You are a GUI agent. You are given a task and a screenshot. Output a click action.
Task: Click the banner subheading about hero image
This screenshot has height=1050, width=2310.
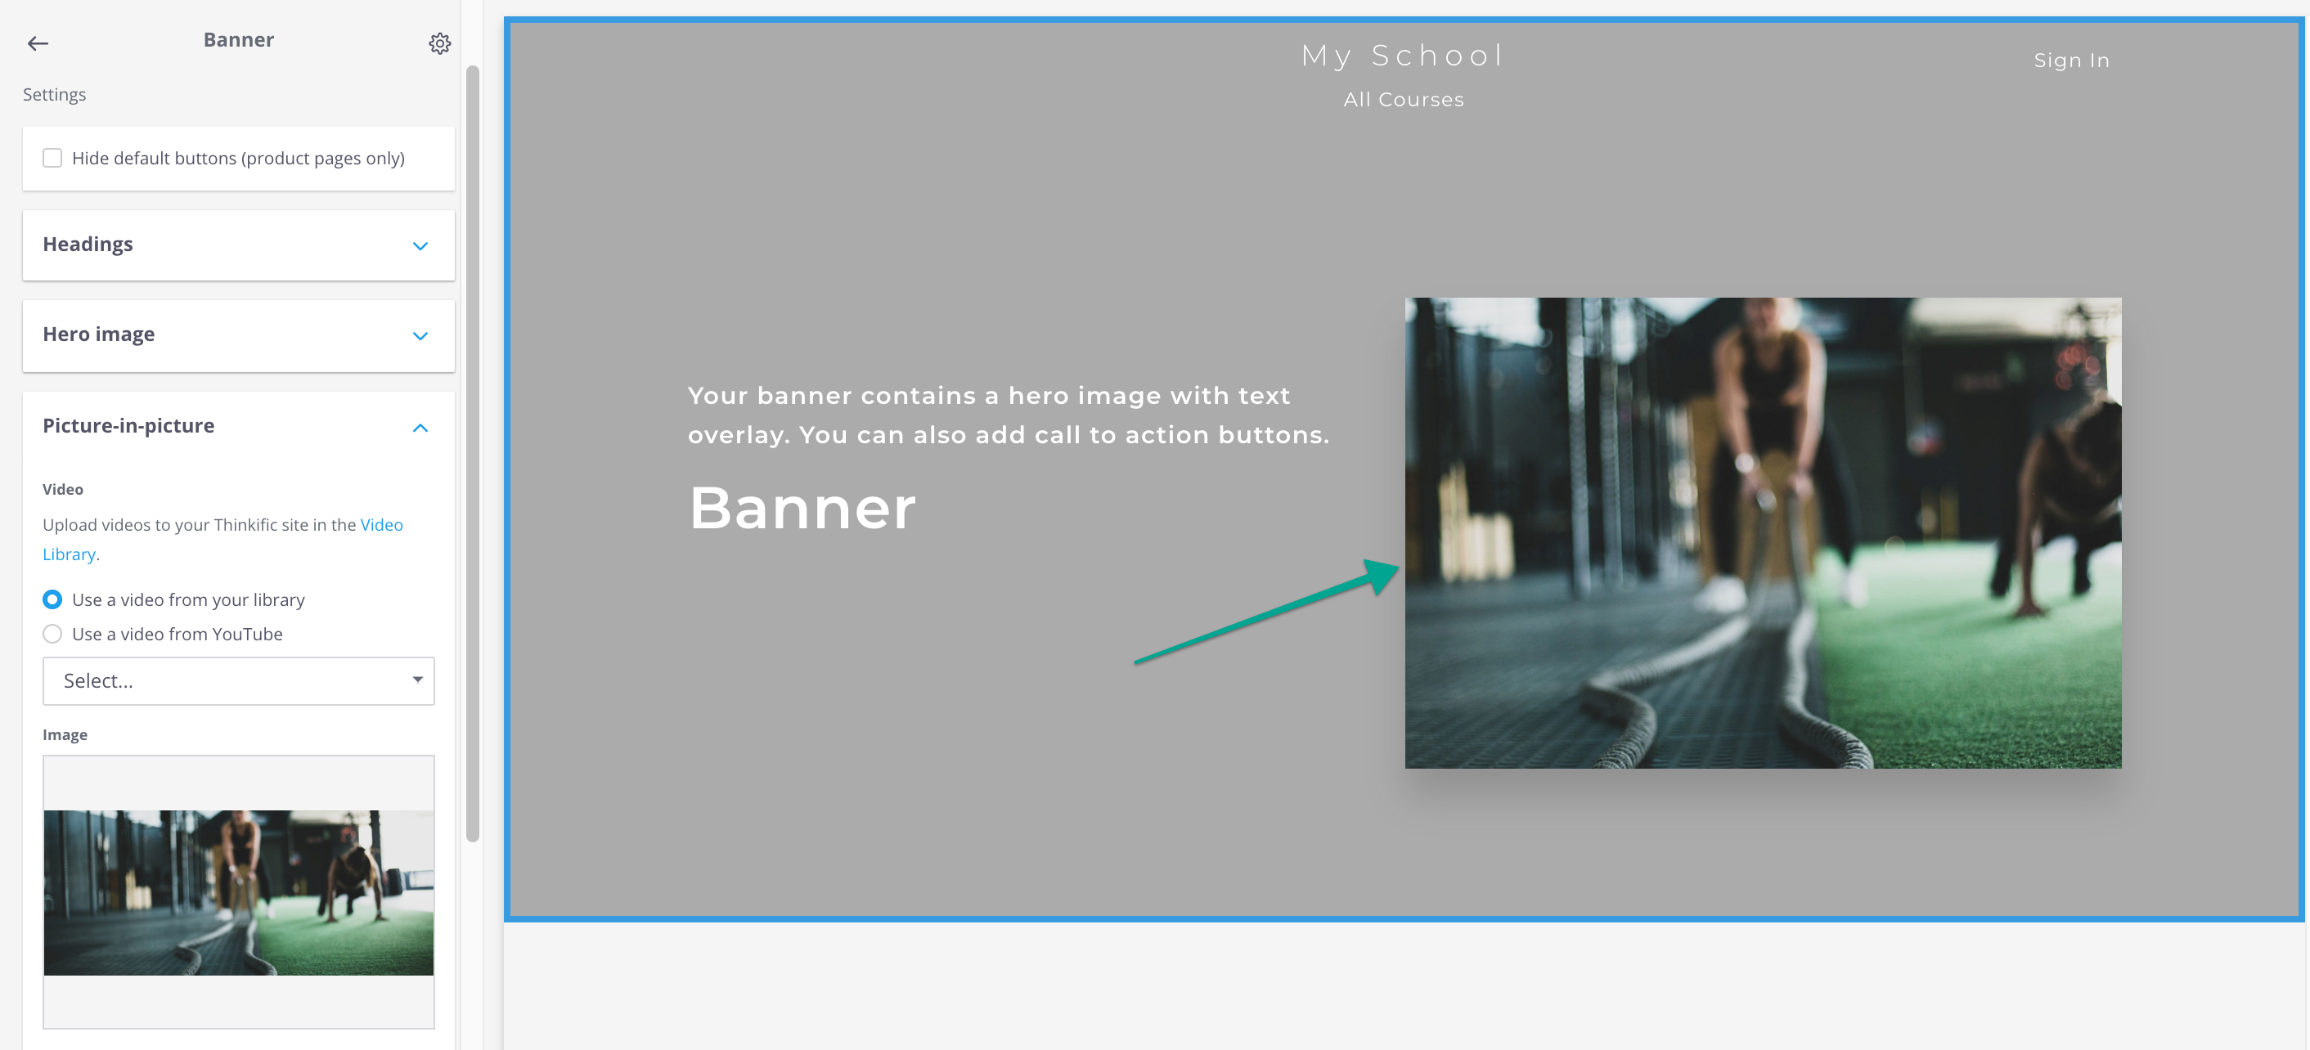click(1008, 415)
